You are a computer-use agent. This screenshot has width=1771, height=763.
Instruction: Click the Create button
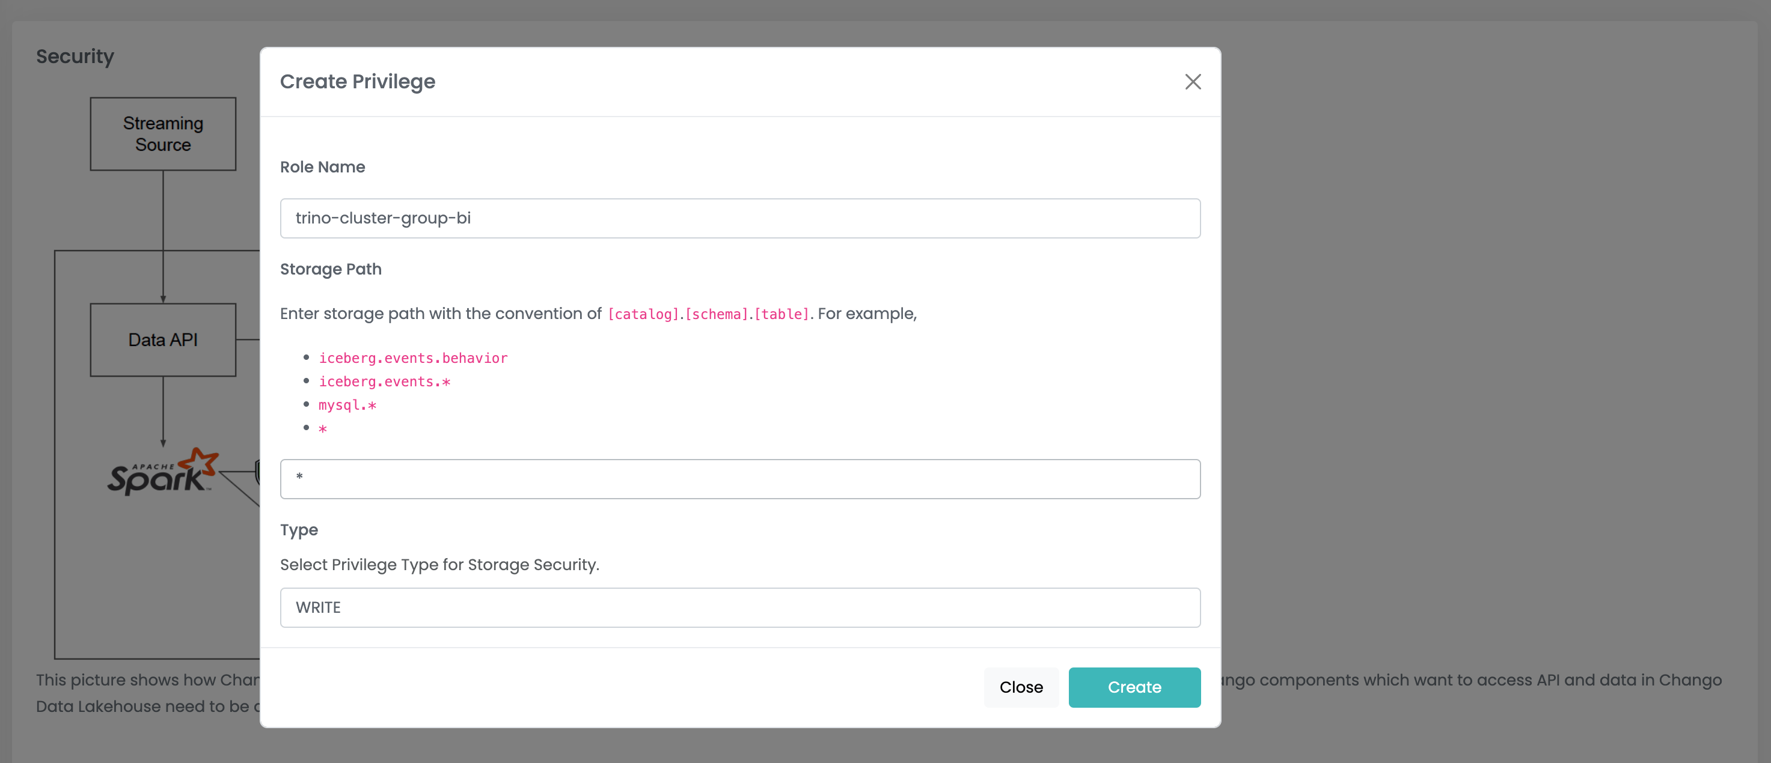point(1134,687)
